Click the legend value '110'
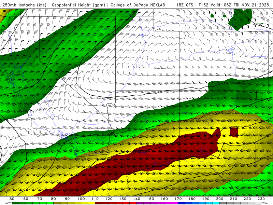273x205 pixels. pos(95,199)
